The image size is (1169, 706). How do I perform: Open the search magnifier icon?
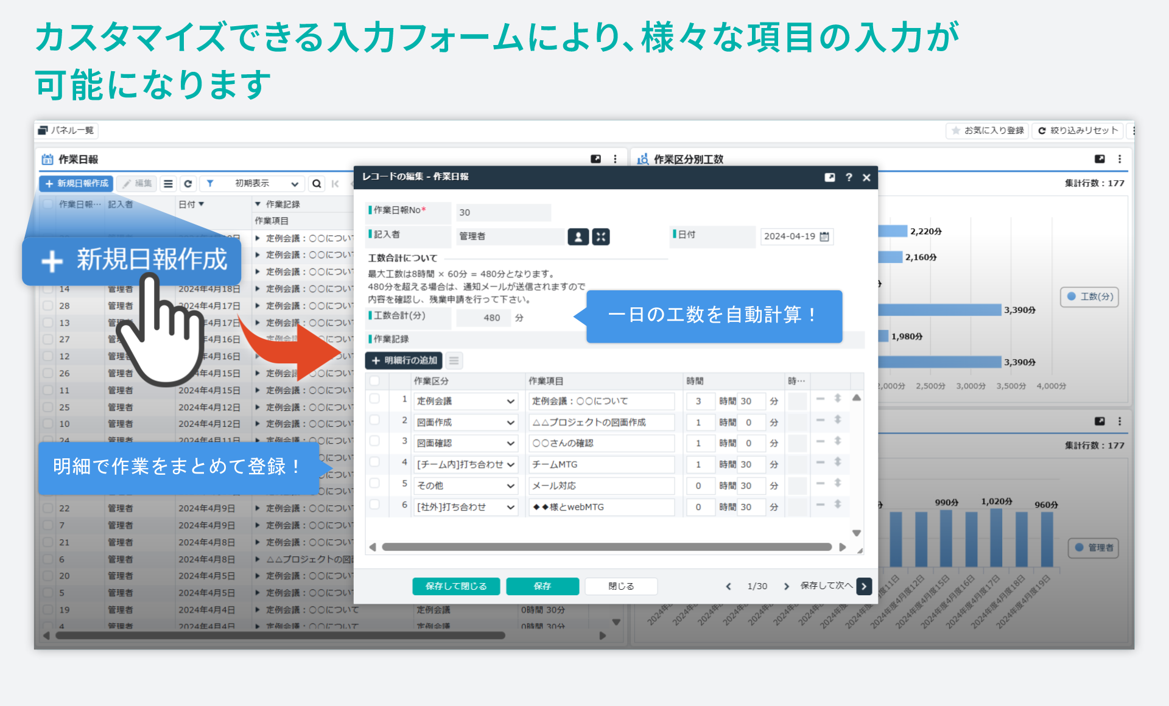(x=317, y=183)
